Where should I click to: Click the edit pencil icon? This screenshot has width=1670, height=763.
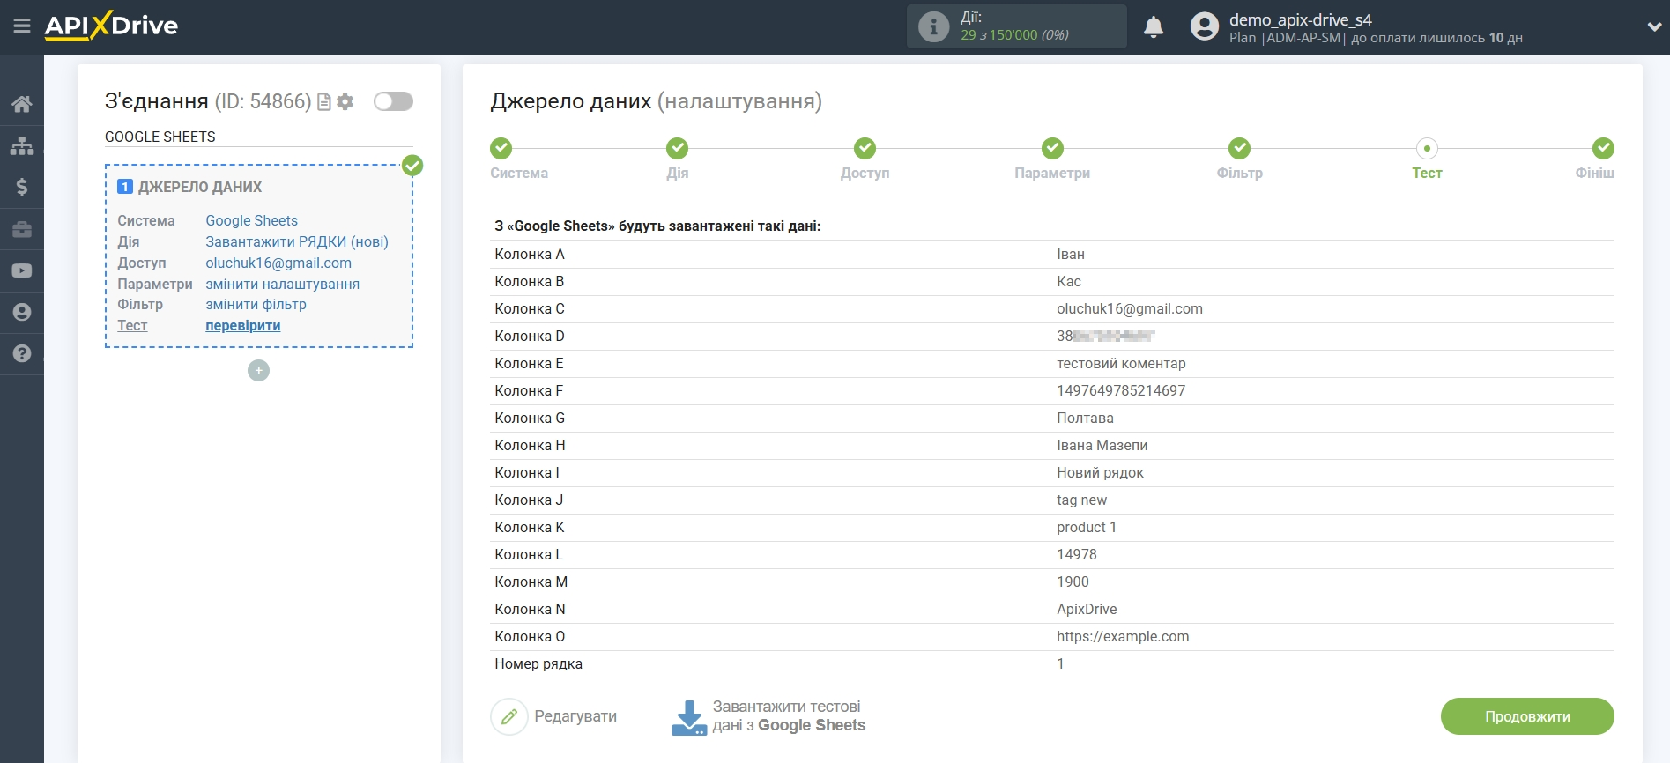tap(508, 716)
